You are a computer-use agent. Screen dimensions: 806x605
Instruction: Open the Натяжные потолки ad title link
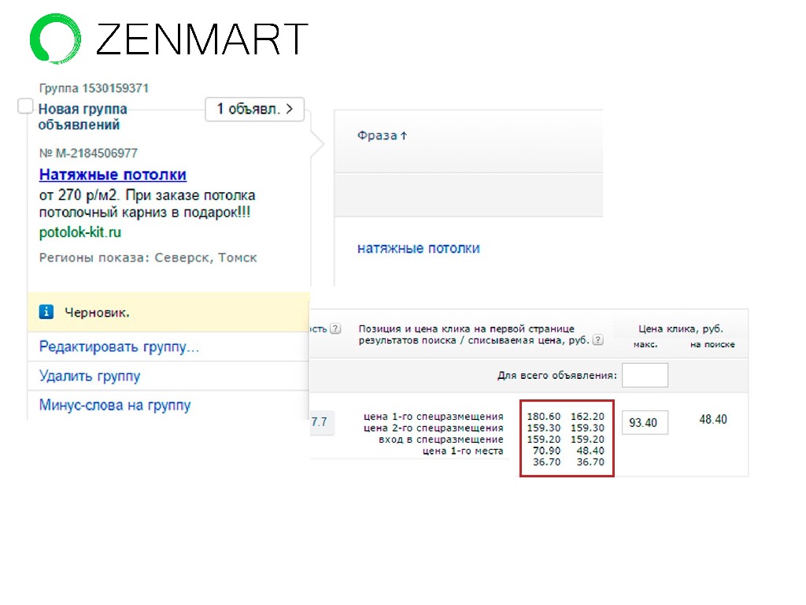tap(113, 174)
